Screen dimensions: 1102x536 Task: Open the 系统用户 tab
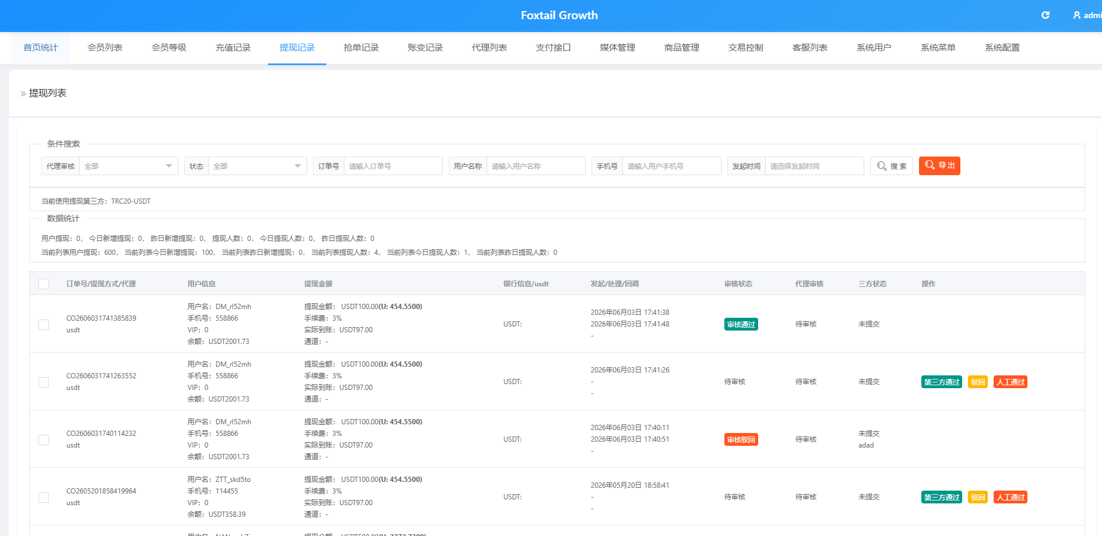point(874,48)
